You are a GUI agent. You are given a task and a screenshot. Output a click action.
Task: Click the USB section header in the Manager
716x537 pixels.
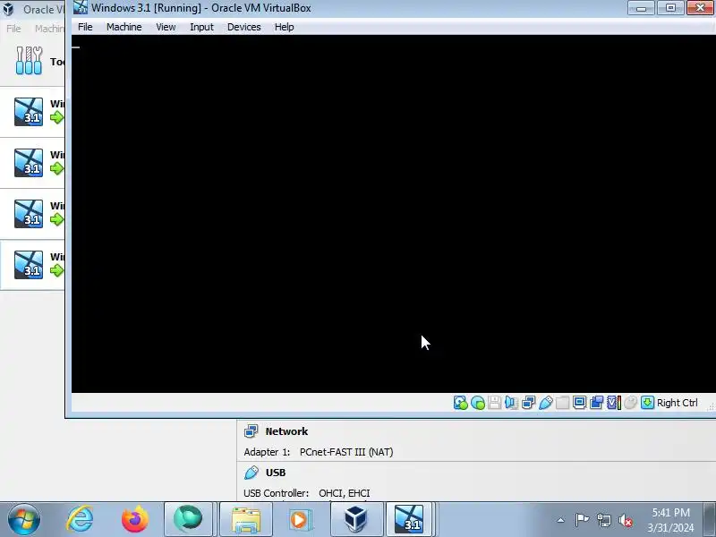(276, 473)
